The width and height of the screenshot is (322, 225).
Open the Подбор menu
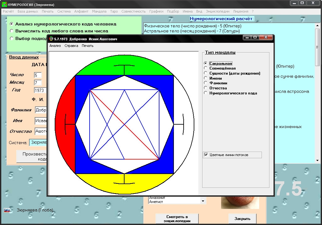pos(173,12)
